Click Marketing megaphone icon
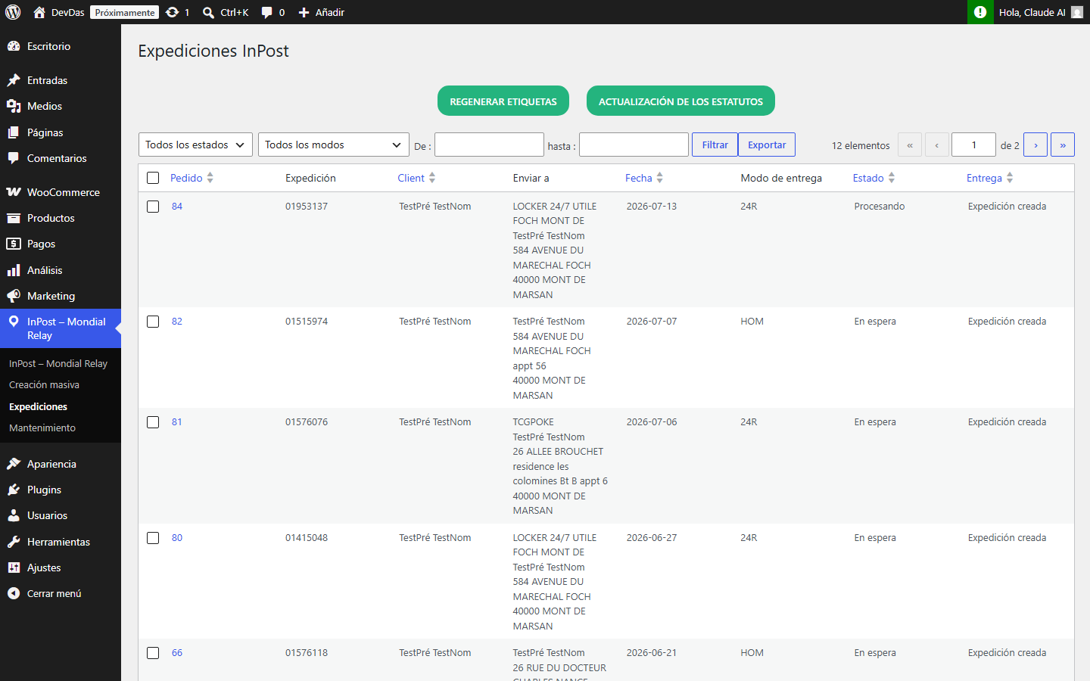Image resolution: width=1090 pixels, height=681 pixels. coord(14,296)
